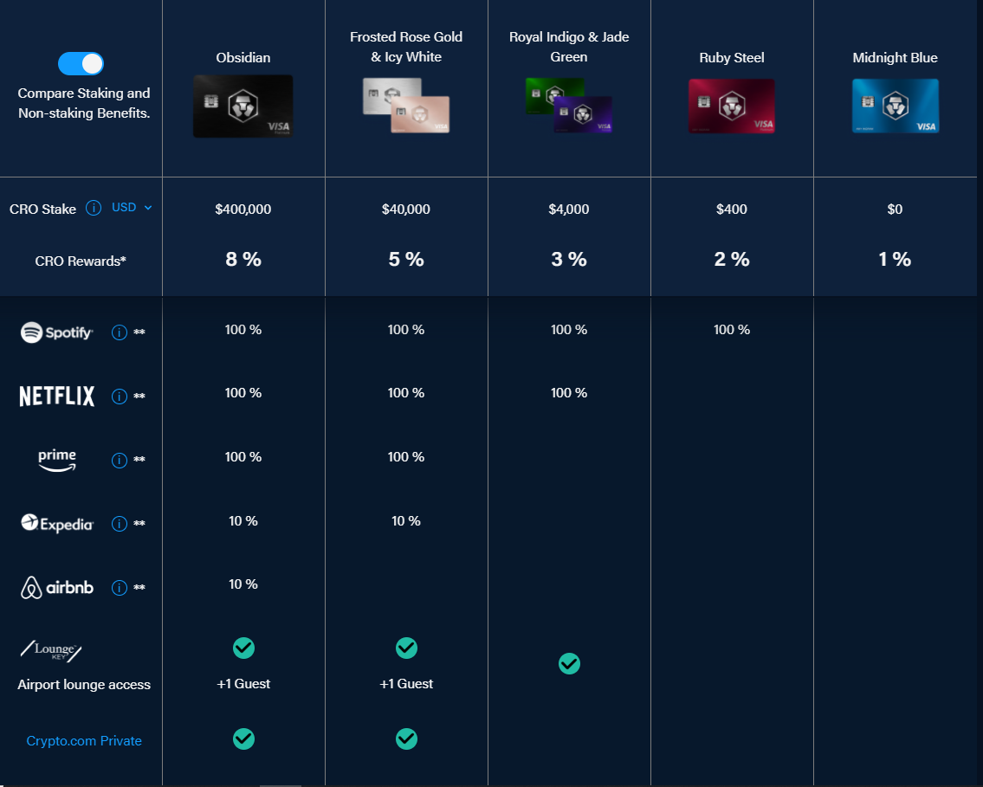This screenshot has width=983, height=787.
Task: Click the Obsidian lounge access checkmark
Action: tap(244, 648)
